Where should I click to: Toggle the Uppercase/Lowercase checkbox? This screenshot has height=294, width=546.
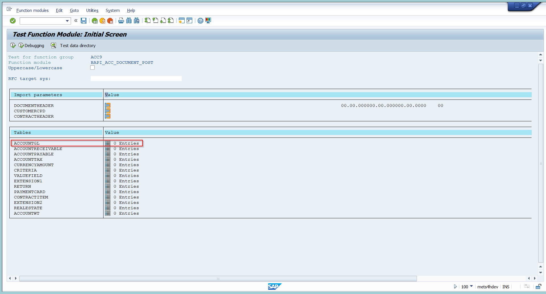coord(92,68)
